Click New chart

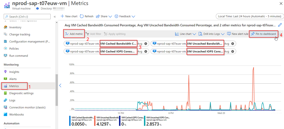click(69, 16)
